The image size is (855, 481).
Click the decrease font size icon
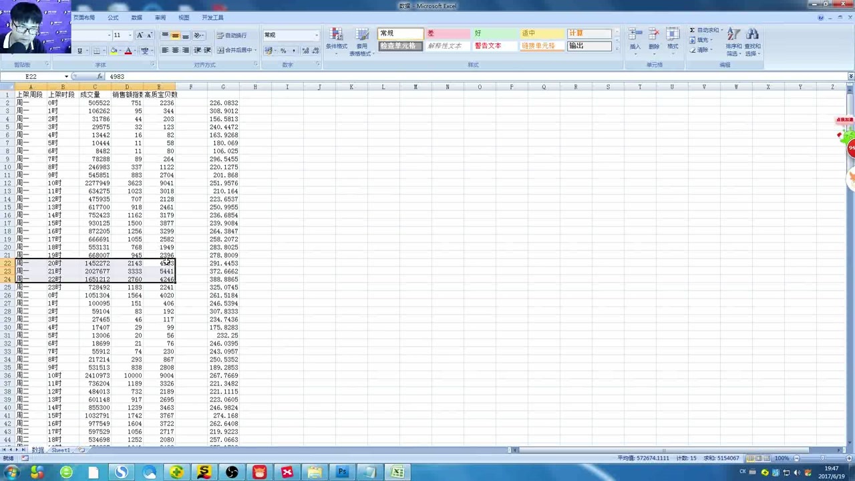[x=150, y=35]
